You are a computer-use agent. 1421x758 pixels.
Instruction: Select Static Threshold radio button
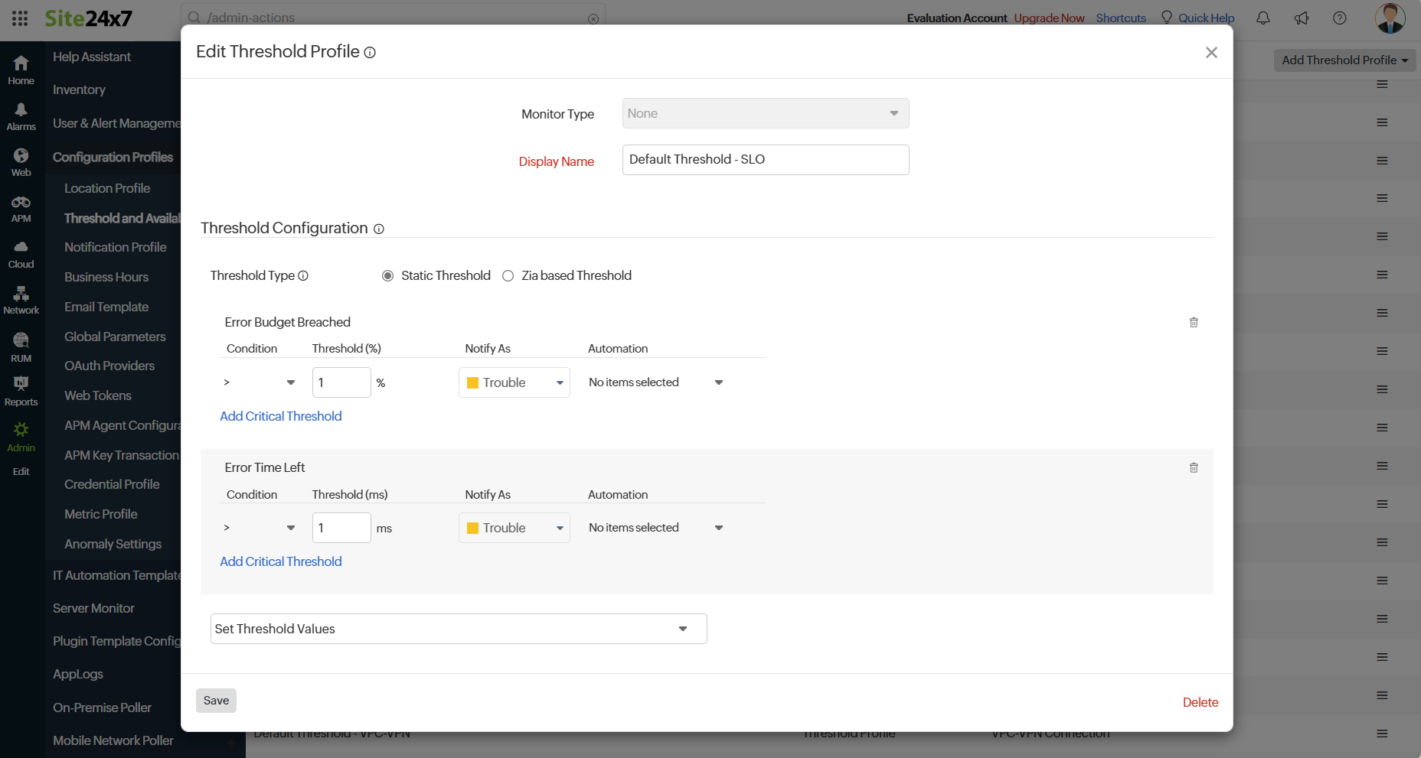point(388,276)
